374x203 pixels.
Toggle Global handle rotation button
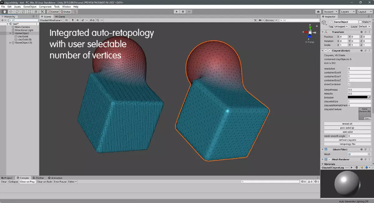pyautogui.click(x=66, y=12)
